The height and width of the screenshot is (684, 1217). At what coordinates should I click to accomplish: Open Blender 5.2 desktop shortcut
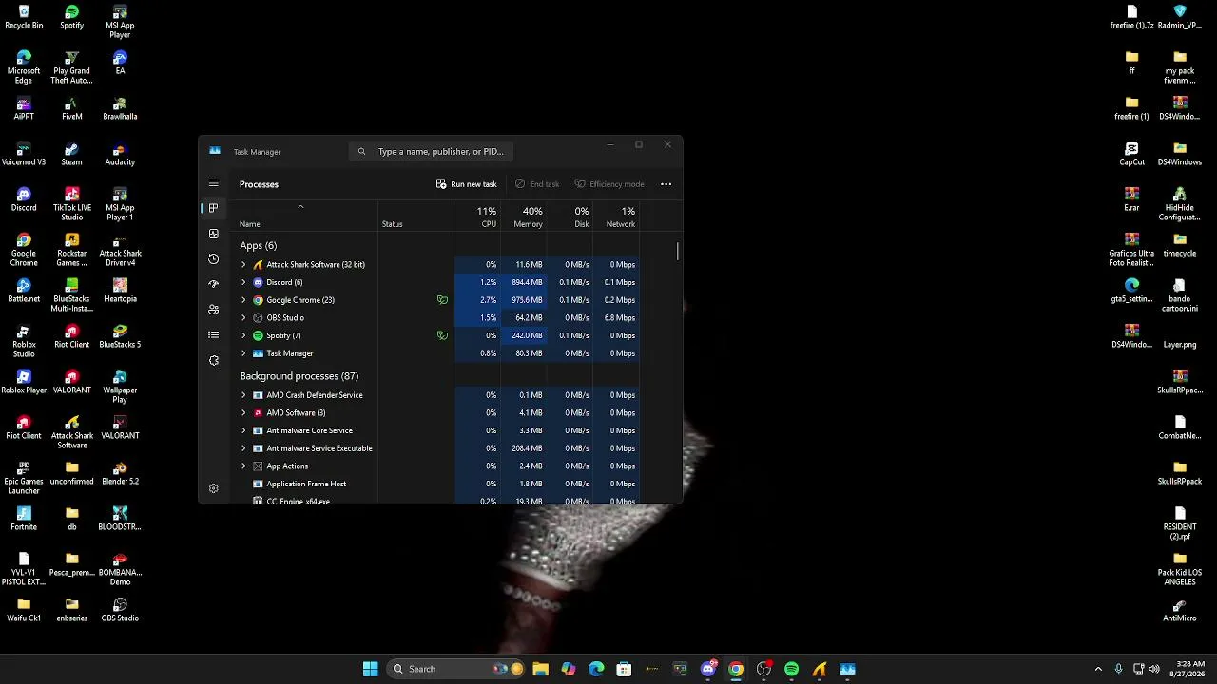point(120,471)
